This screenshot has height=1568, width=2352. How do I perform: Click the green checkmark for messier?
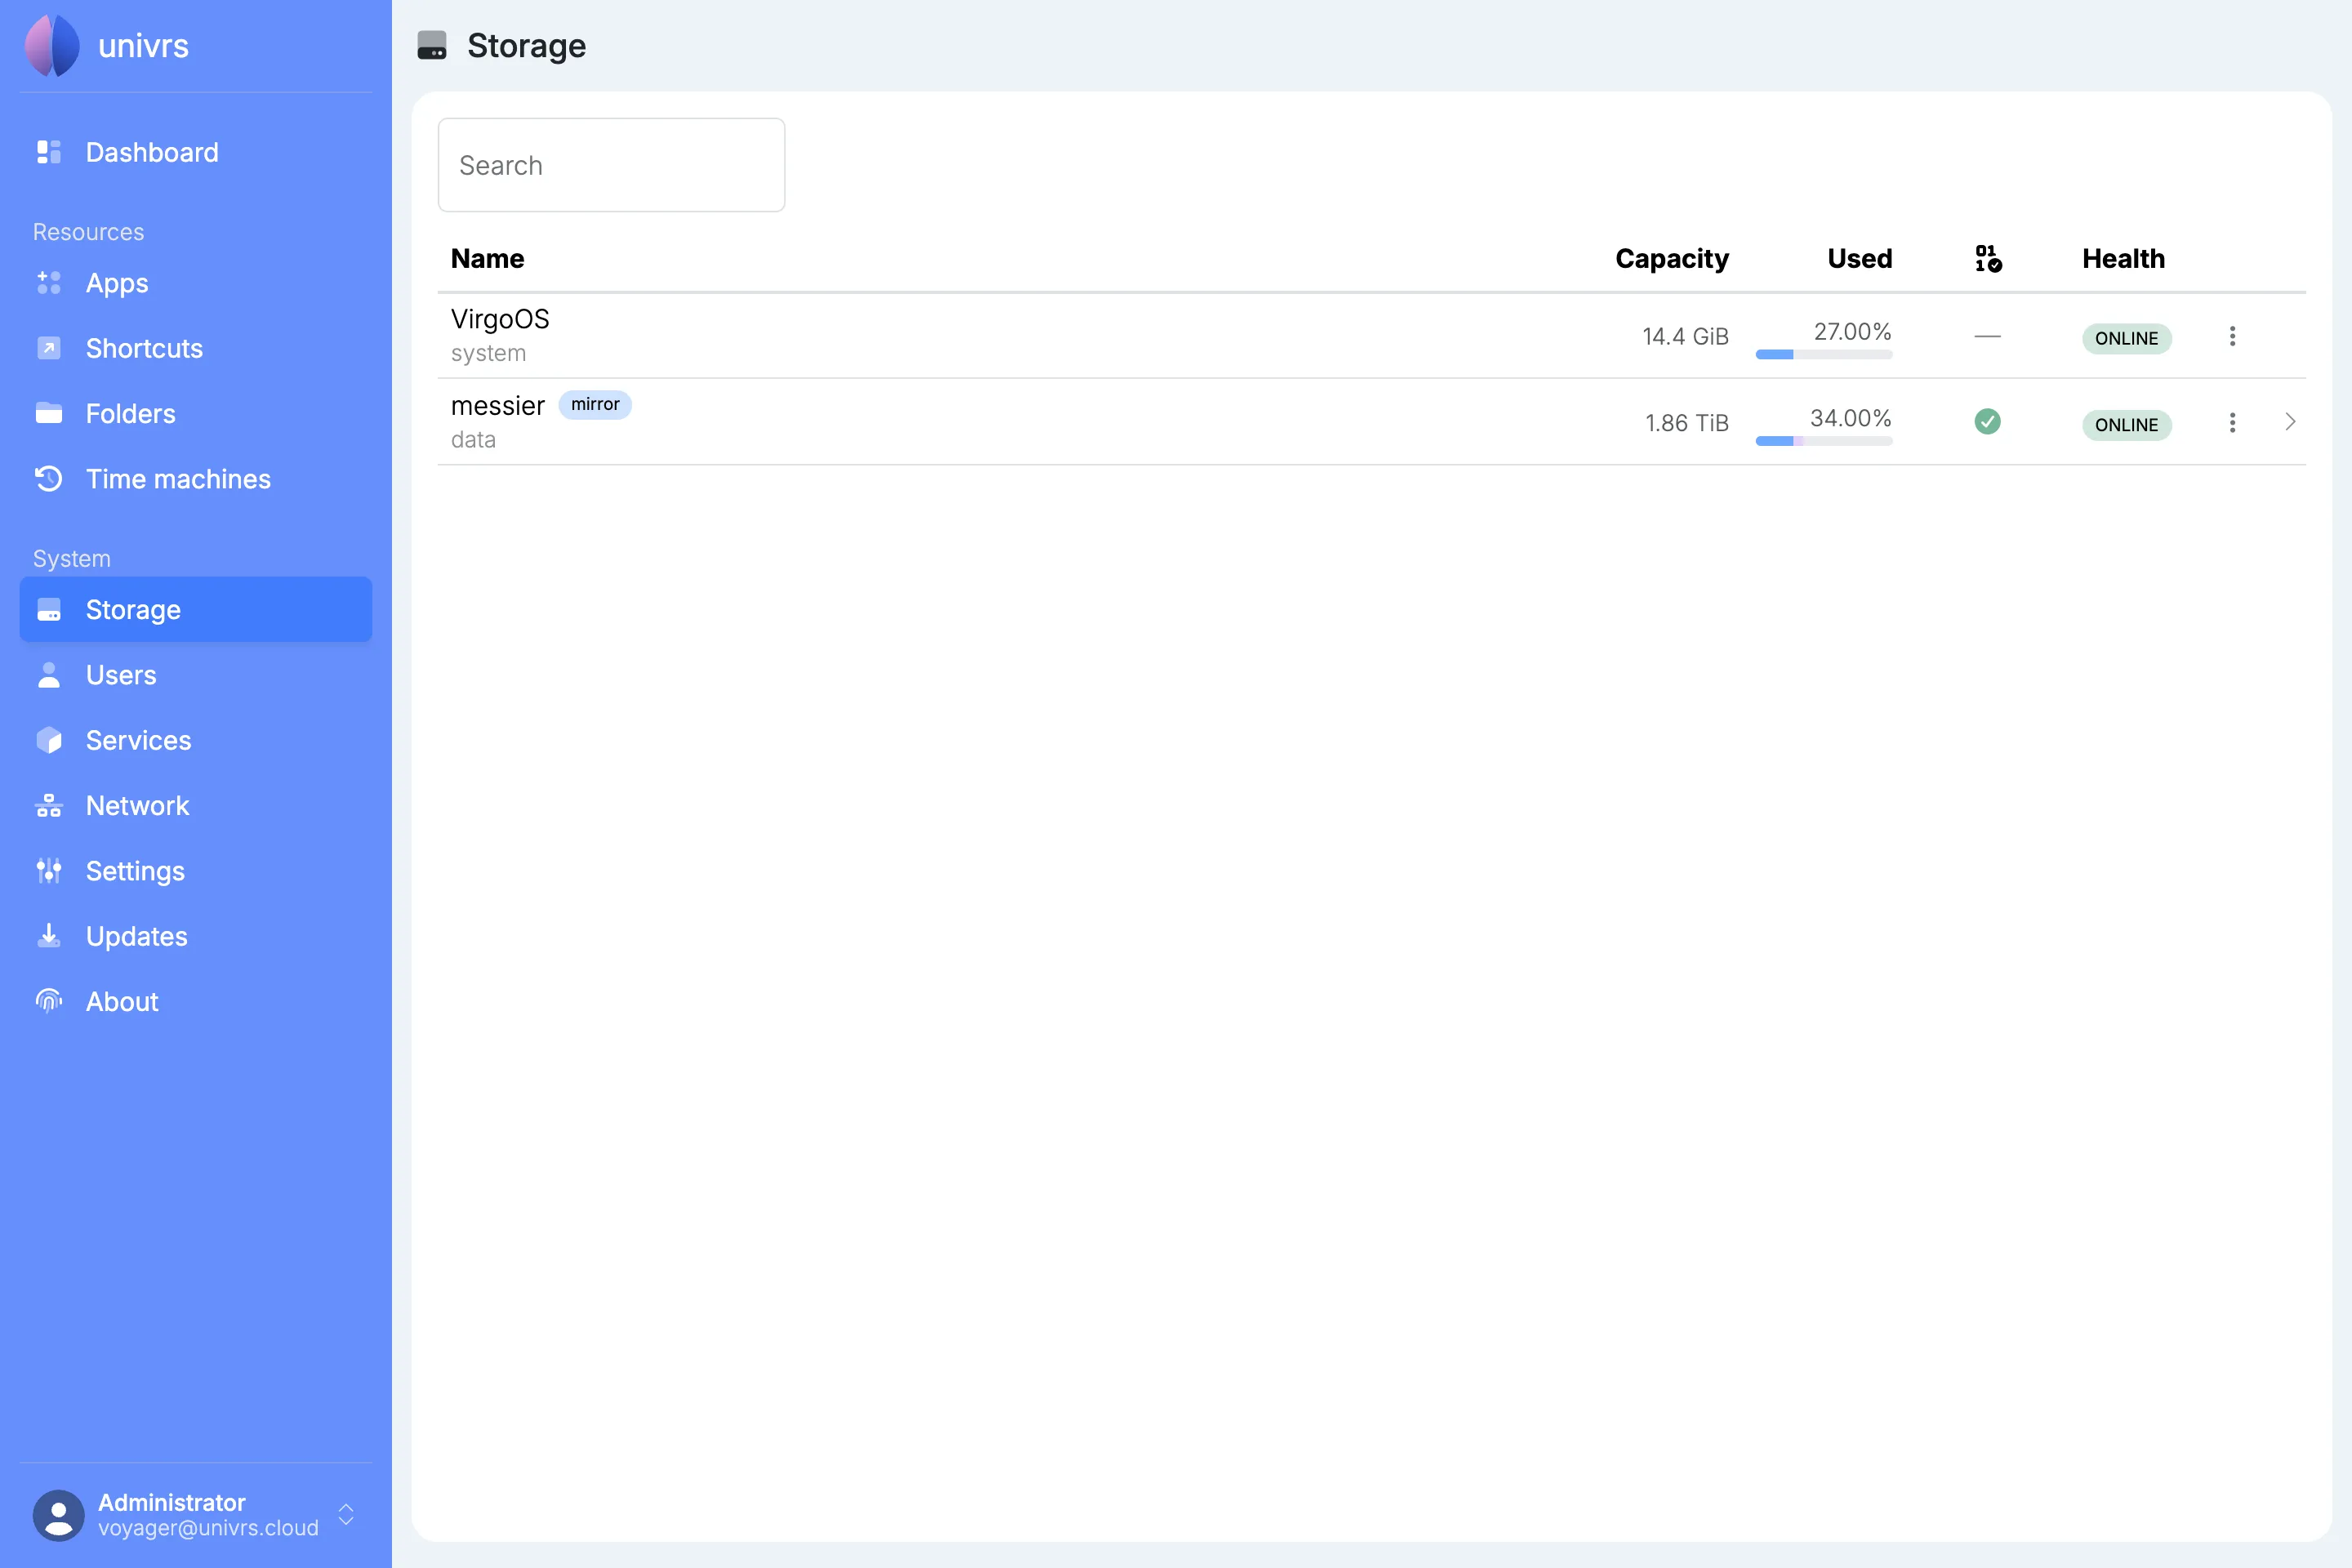(1988, 422)
